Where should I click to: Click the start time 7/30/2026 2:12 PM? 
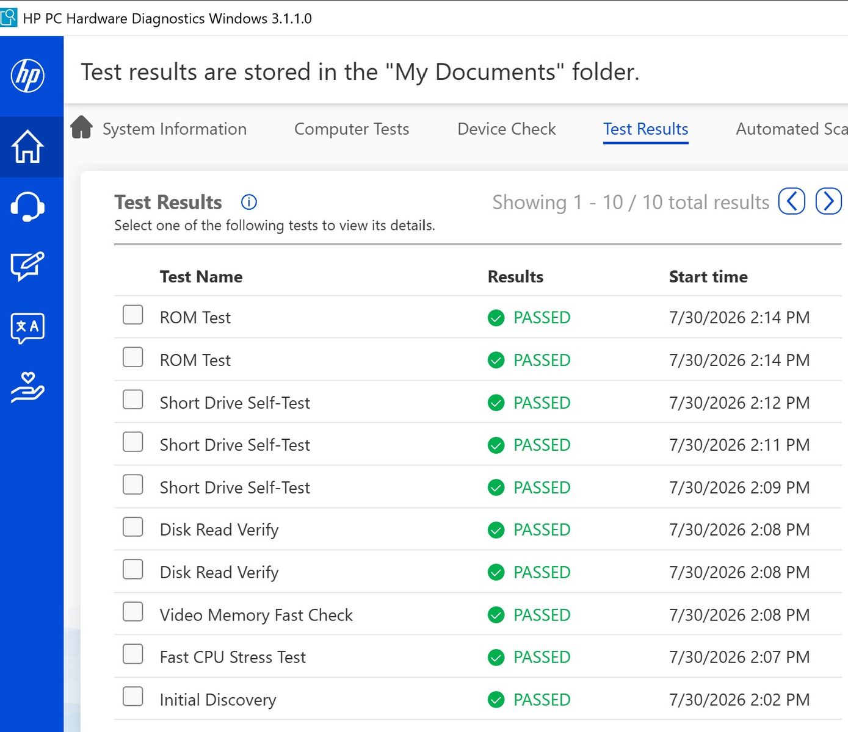(x=739, y=403)
